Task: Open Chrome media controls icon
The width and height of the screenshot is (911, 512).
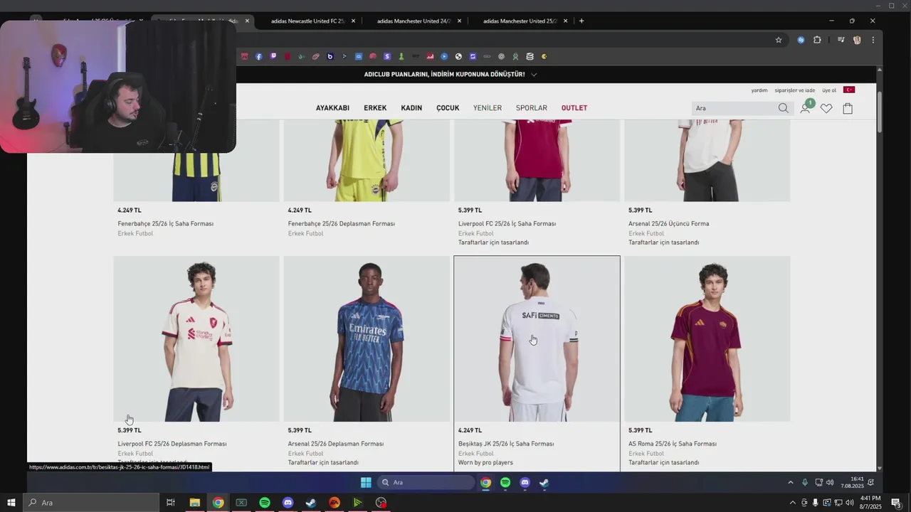Action: tap(841, 40)
